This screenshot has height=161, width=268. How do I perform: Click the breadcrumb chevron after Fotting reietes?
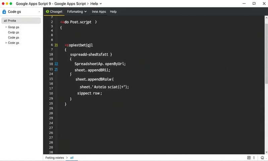click(67, 158)
